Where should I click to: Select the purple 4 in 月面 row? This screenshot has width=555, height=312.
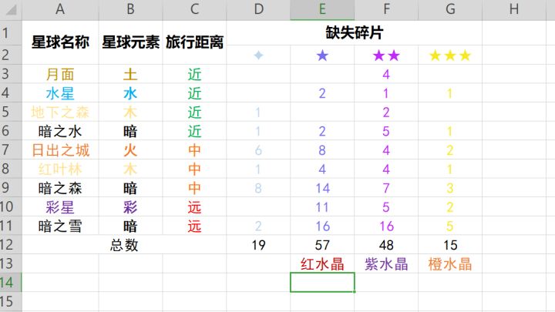click(386, 74)
